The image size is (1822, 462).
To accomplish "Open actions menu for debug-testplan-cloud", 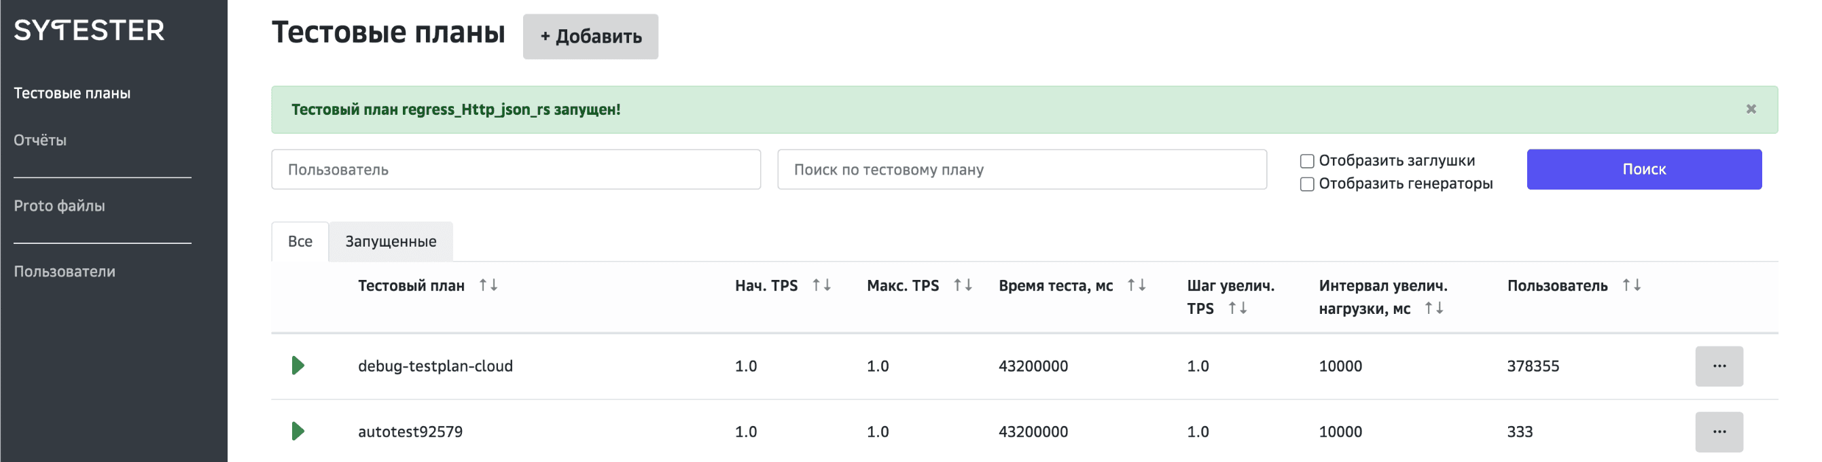I will coord(1719,366).
